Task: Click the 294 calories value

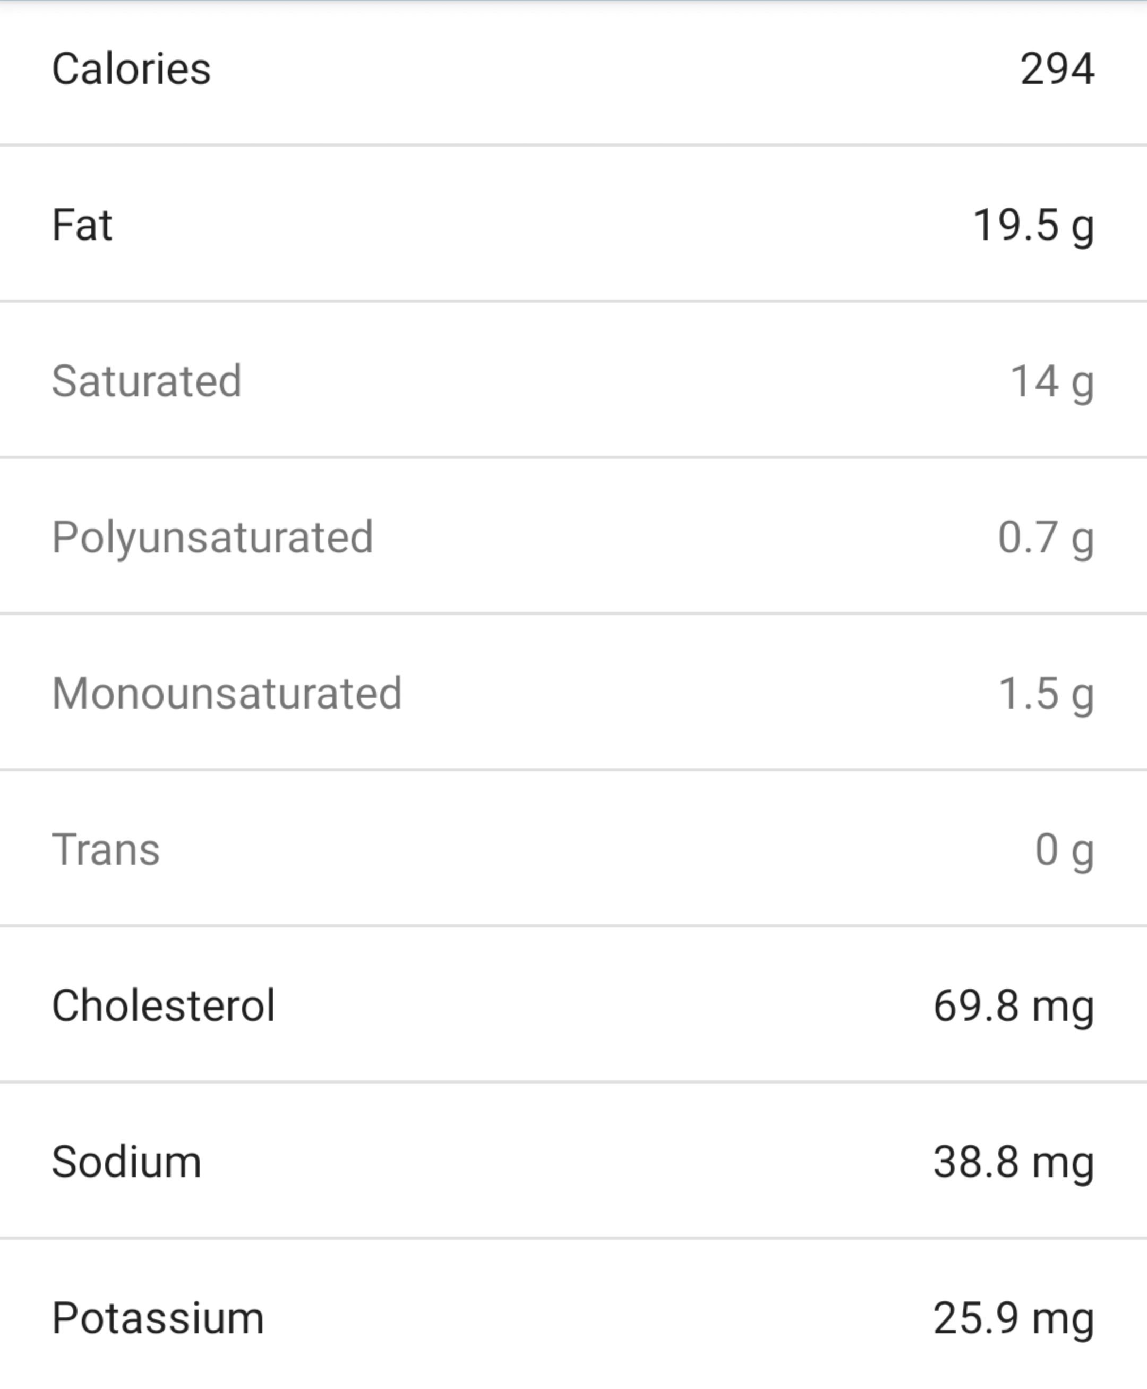Action: click(x=1057, y=69)
